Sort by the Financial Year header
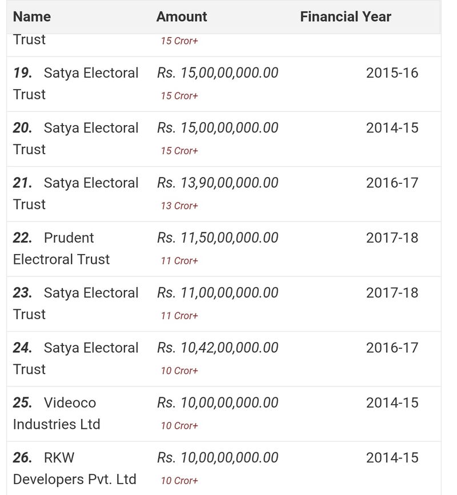This screenshot has height=495, width=457. [x=346, y=17]
